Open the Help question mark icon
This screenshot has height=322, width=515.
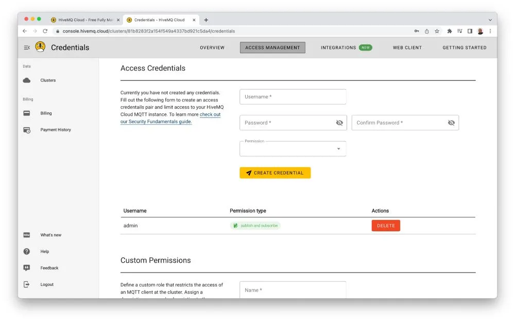click(x=27, y=251)
